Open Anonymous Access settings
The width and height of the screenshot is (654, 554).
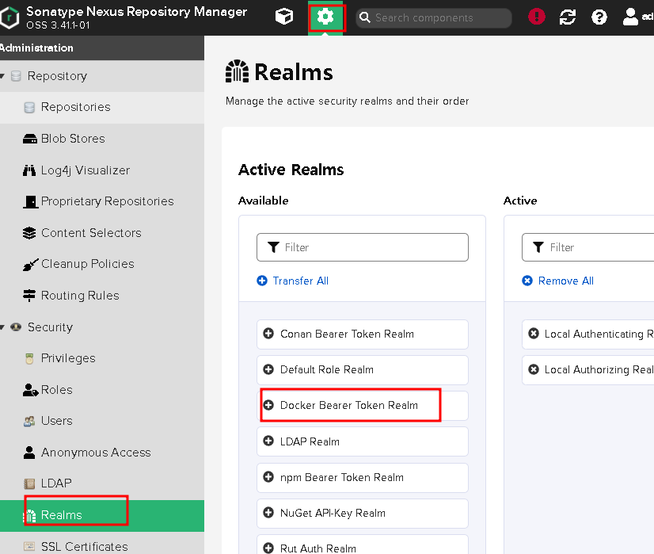click(102, 452)
